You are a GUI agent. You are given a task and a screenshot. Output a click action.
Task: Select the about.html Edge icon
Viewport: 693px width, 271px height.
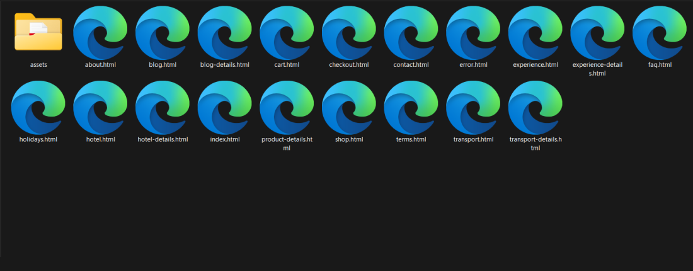[100, 33]
